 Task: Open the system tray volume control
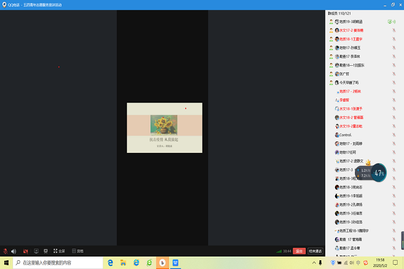[x=352, y=263]
